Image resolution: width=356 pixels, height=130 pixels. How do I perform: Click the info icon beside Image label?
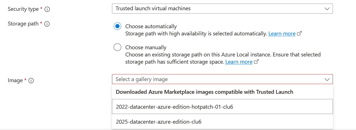pos(31,80)
